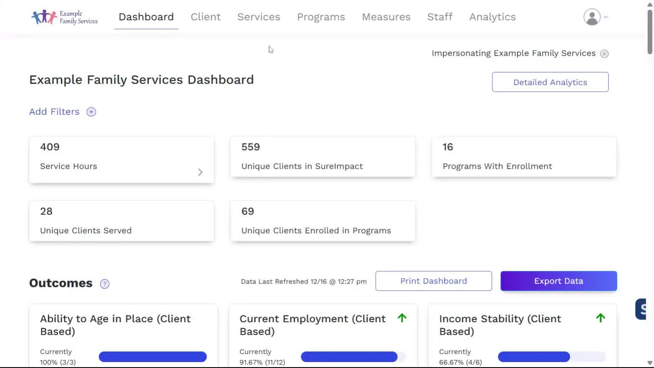
Task: Click the Add Filters link
Action: coord(54,112)
